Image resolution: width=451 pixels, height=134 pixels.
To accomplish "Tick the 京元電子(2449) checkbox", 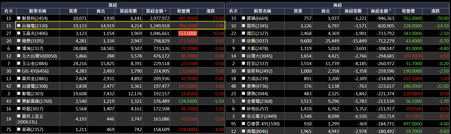I will pos(243,116).
